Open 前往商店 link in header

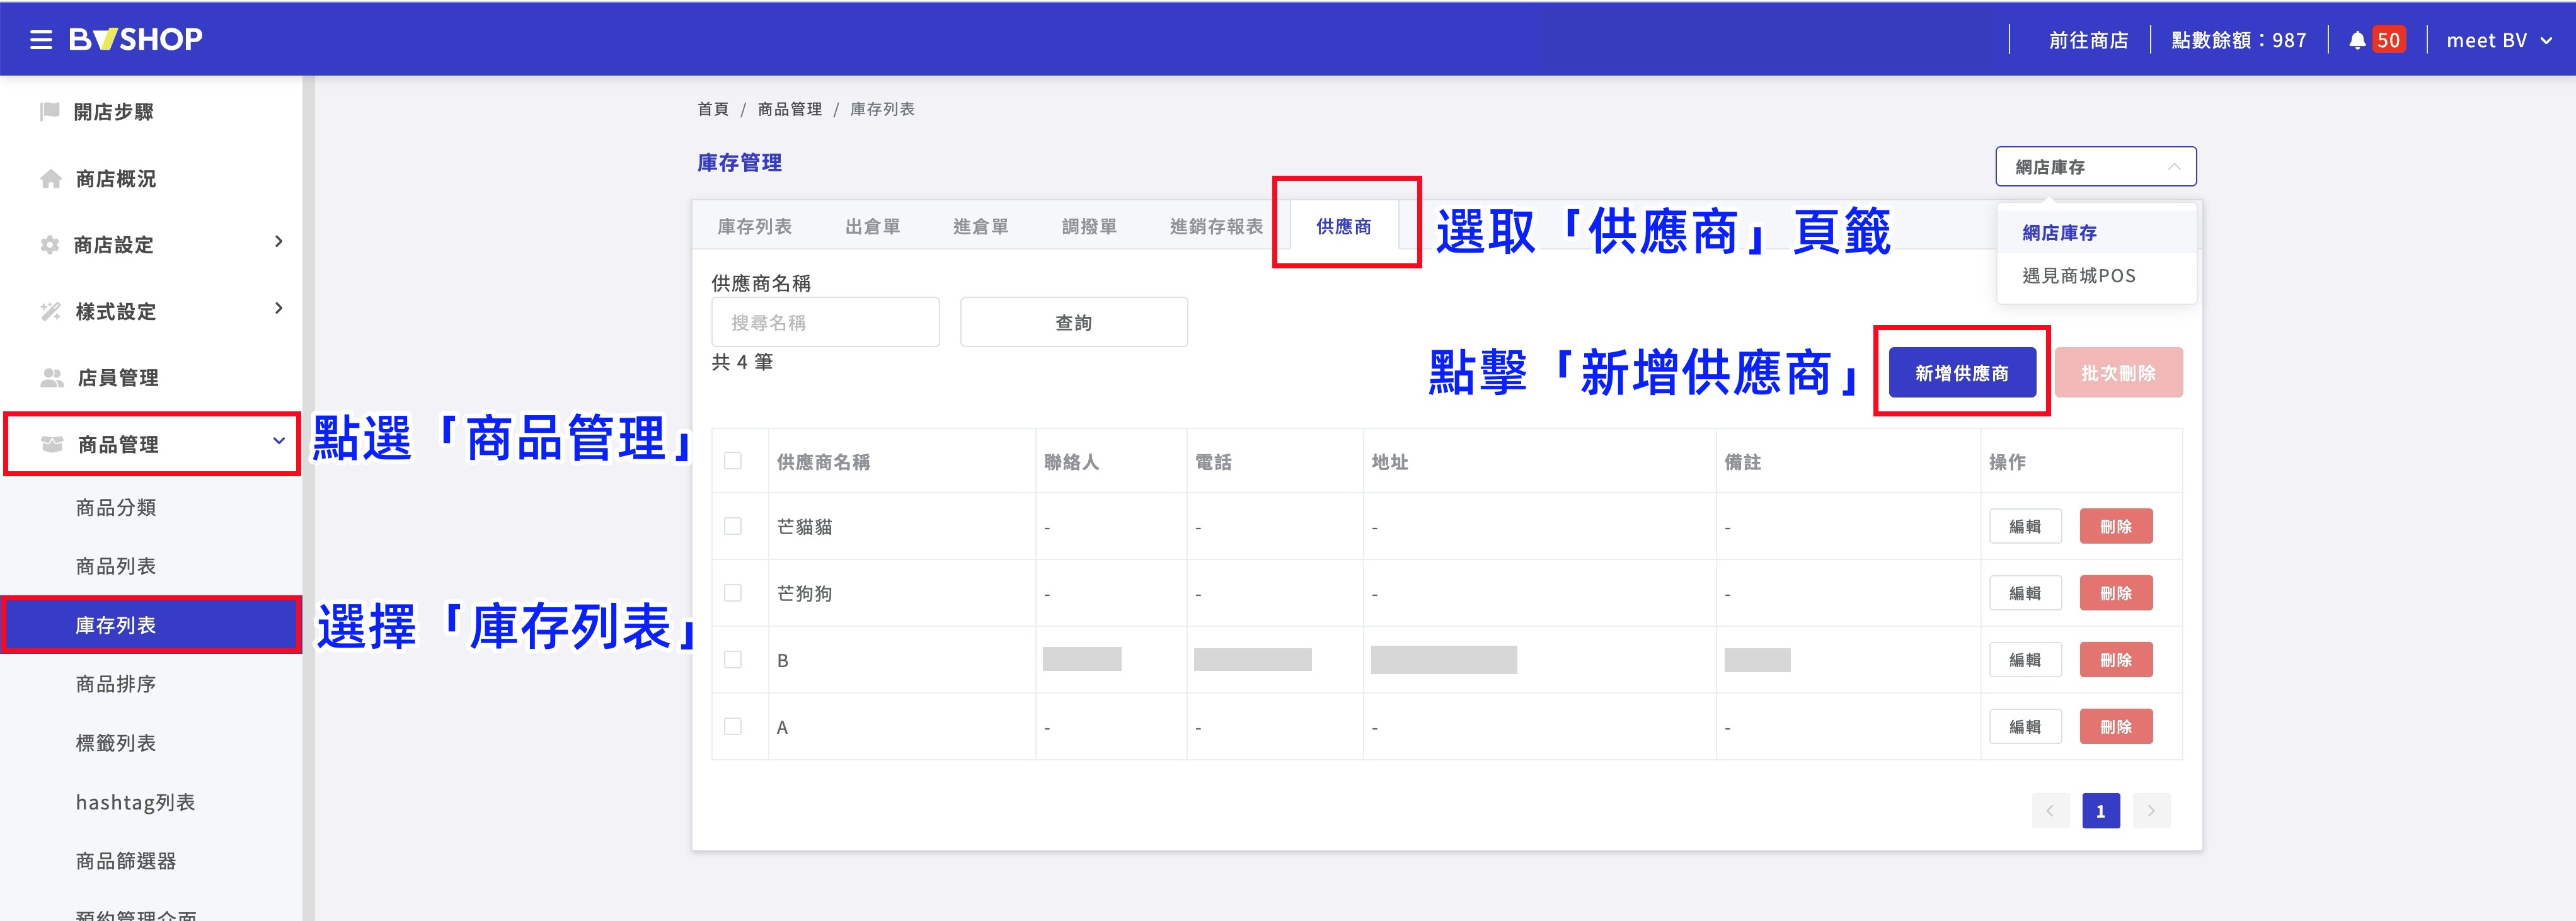[2089, 40]
